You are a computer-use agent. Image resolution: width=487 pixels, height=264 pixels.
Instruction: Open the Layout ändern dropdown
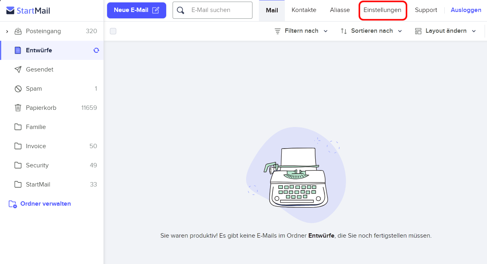tap(446, 31)
